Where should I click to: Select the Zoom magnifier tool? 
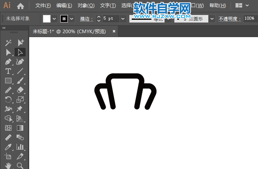click(20, 166)
